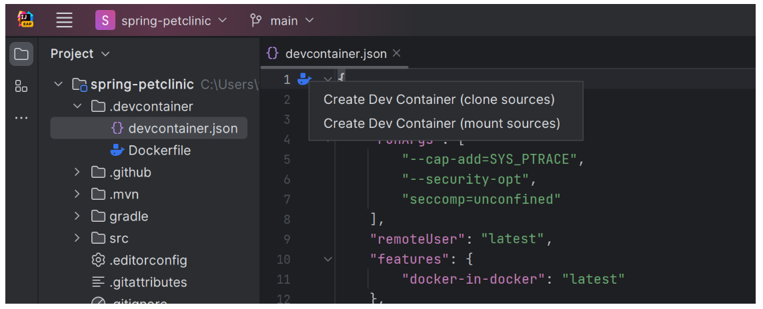Expand the src folder
763x309 pixels.
coord(77,238)
